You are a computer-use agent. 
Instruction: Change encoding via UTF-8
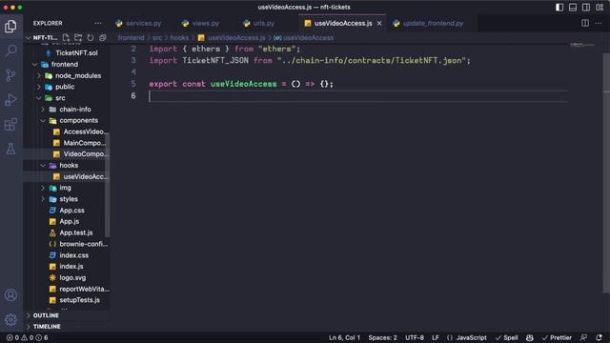tap(415, 337)
